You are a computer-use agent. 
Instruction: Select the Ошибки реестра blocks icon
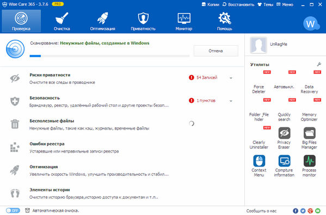click(15, 147)
